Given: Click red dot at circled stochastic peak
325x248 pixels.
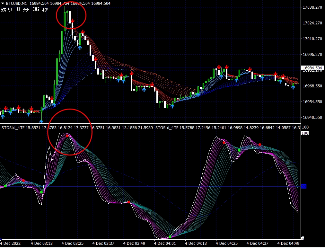Looking at the screenshot, I should point(67,136).
